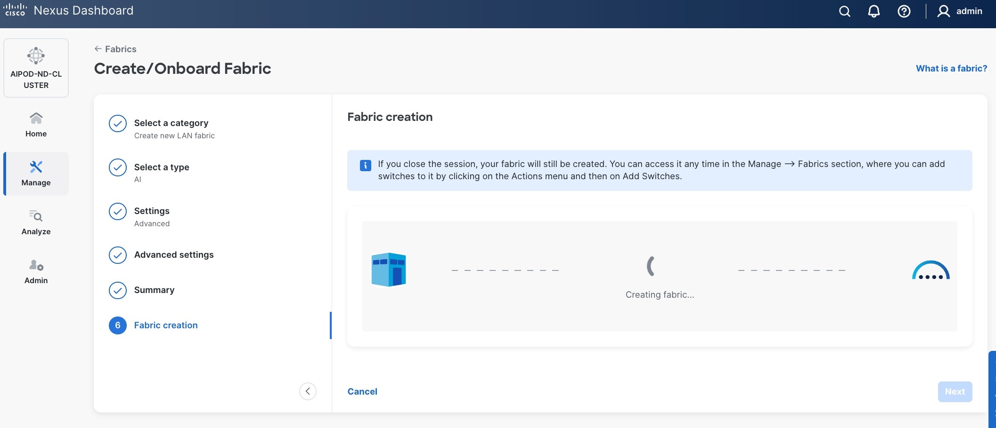Click the completed Settings checkmark
The width and height of the screenshot is (996, 428).
(118, 212)
